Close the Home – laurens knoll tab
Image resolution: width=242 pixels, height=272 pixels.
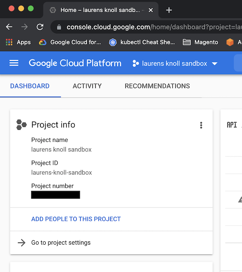click(x=151, y=10)
